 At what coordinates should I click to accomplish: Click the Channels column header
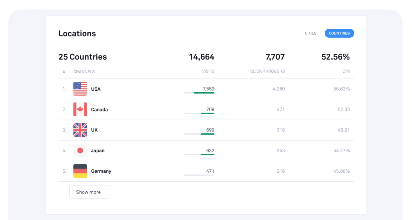pyautogui.click(x=84, y=72)
